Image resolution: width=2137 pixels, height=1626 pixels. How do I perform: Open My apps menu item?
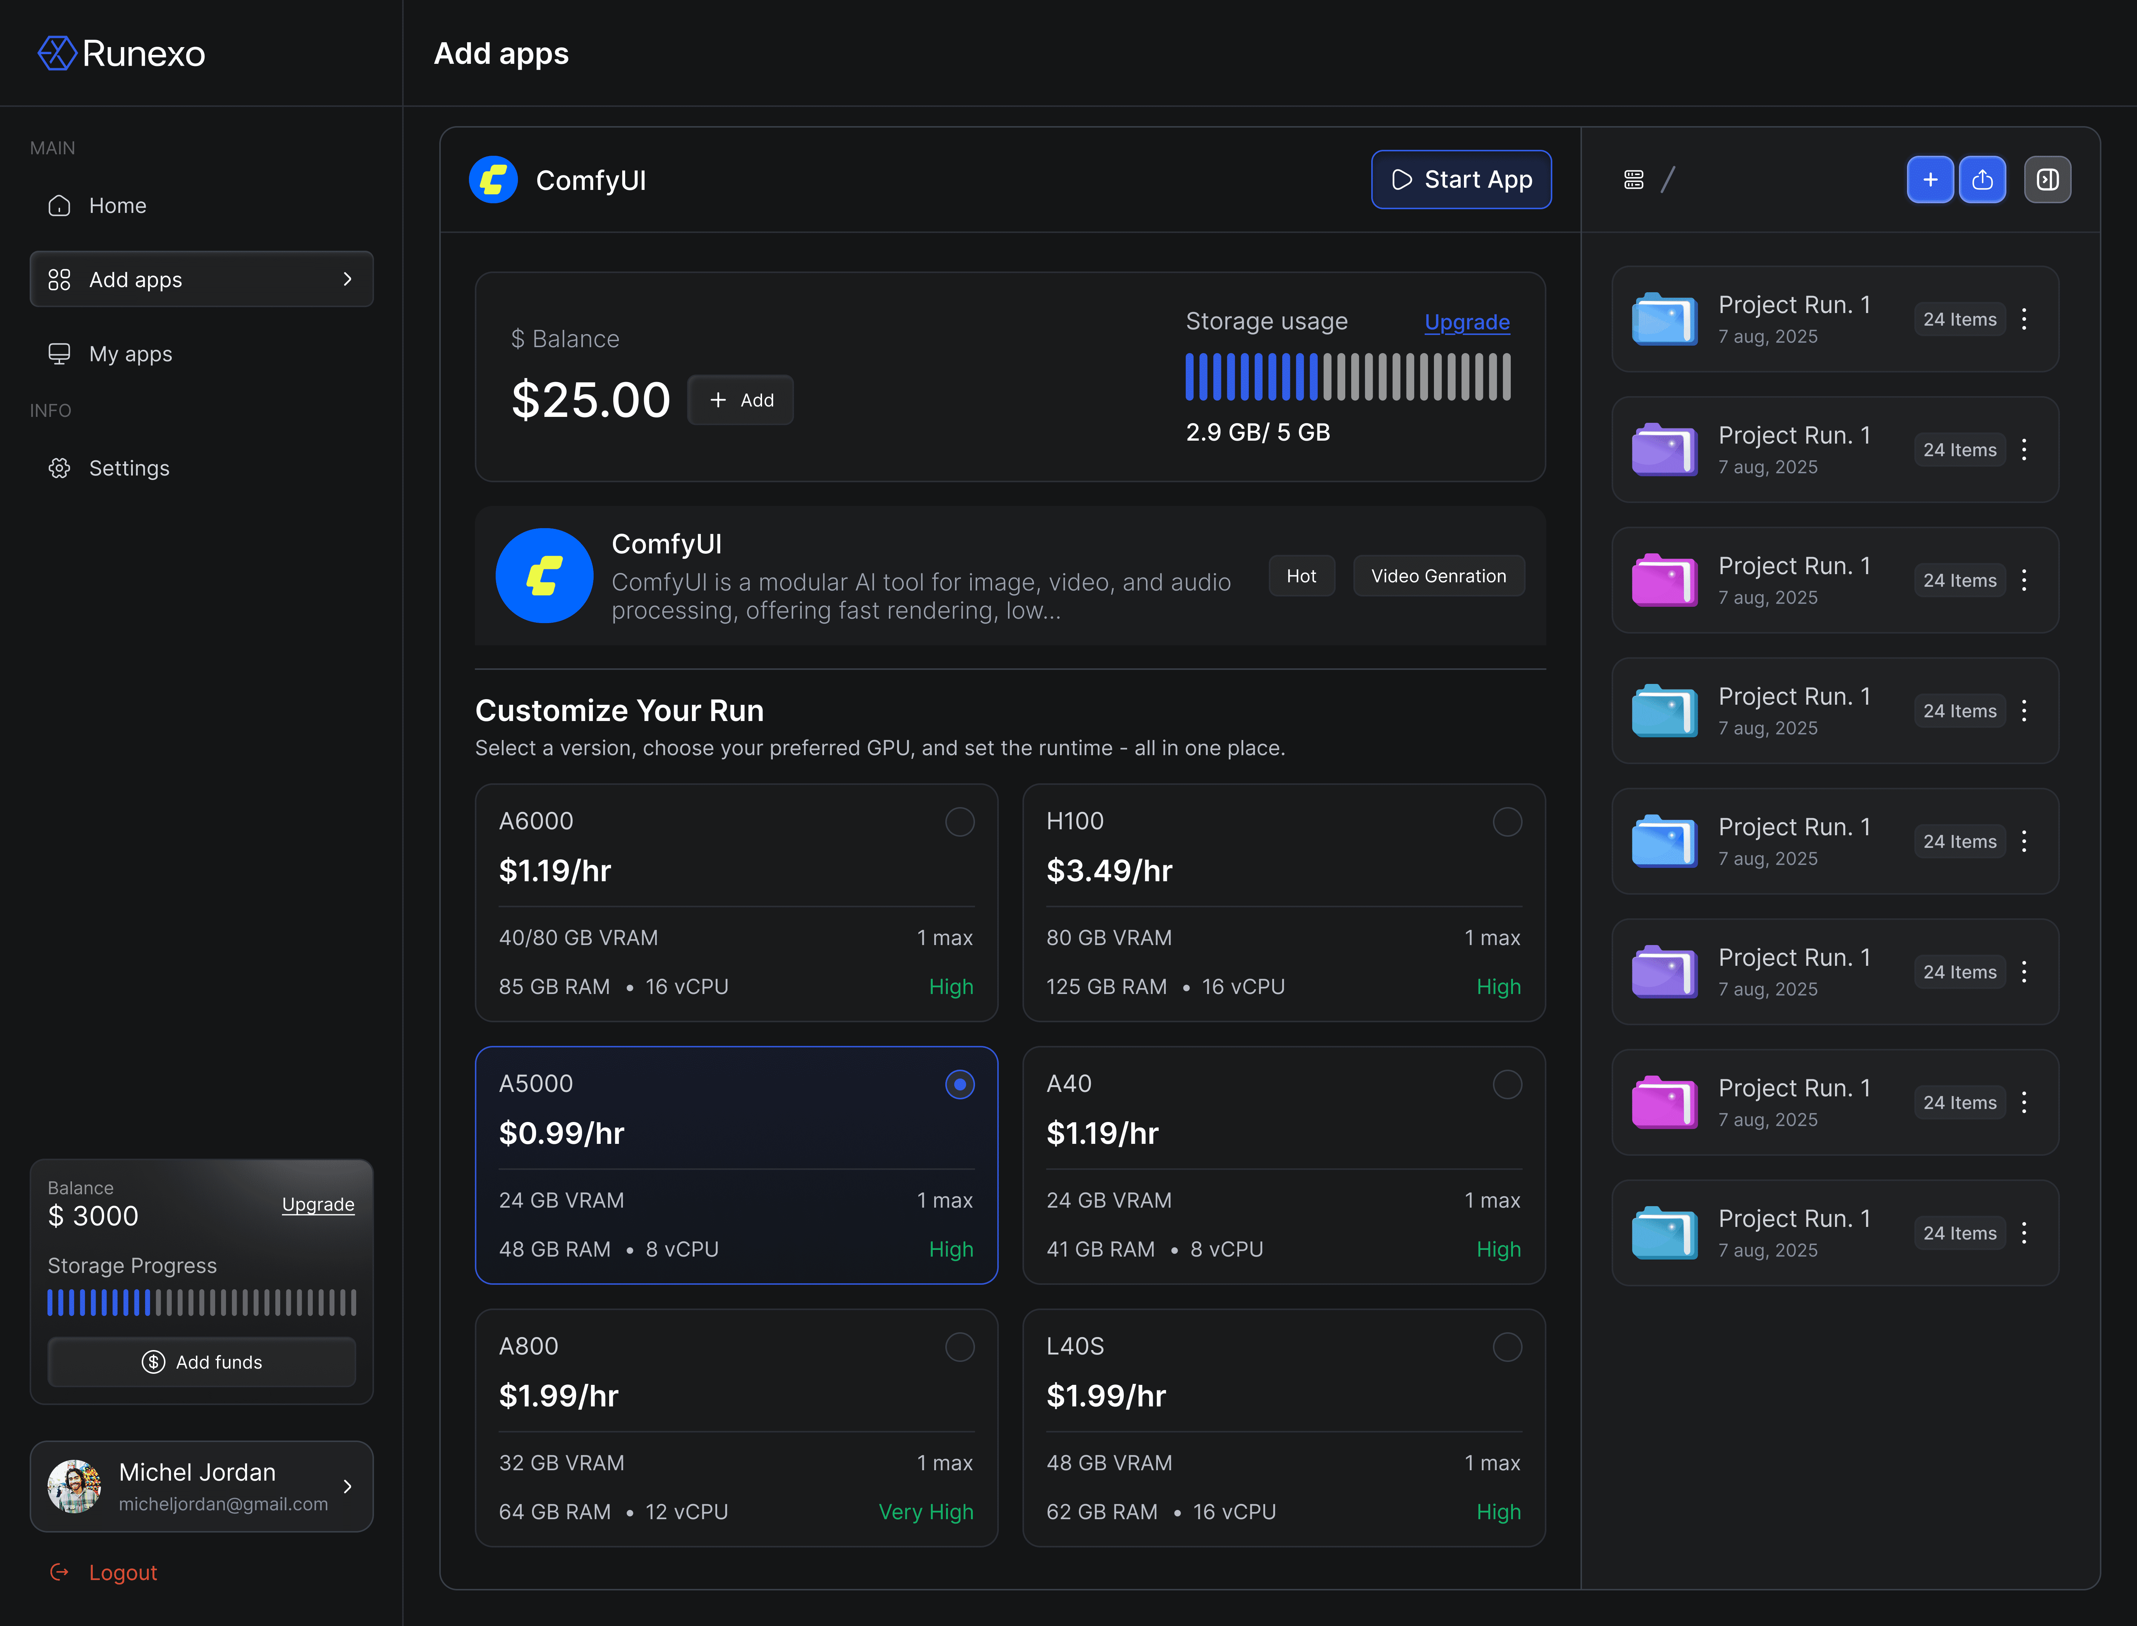pos(130,354)
